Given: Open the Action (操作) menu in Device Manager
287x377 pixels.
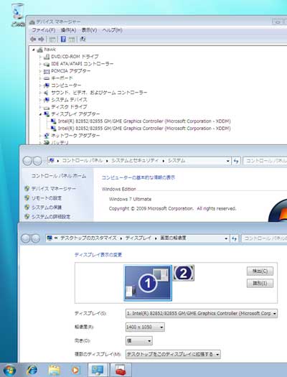Looking at the screenshot, I should [68, 30].
